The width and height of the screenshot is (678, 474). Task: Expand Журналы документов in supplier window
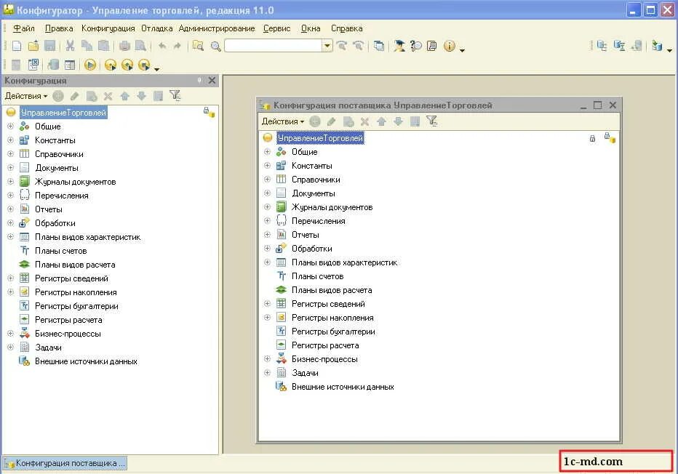coord(267,207)
